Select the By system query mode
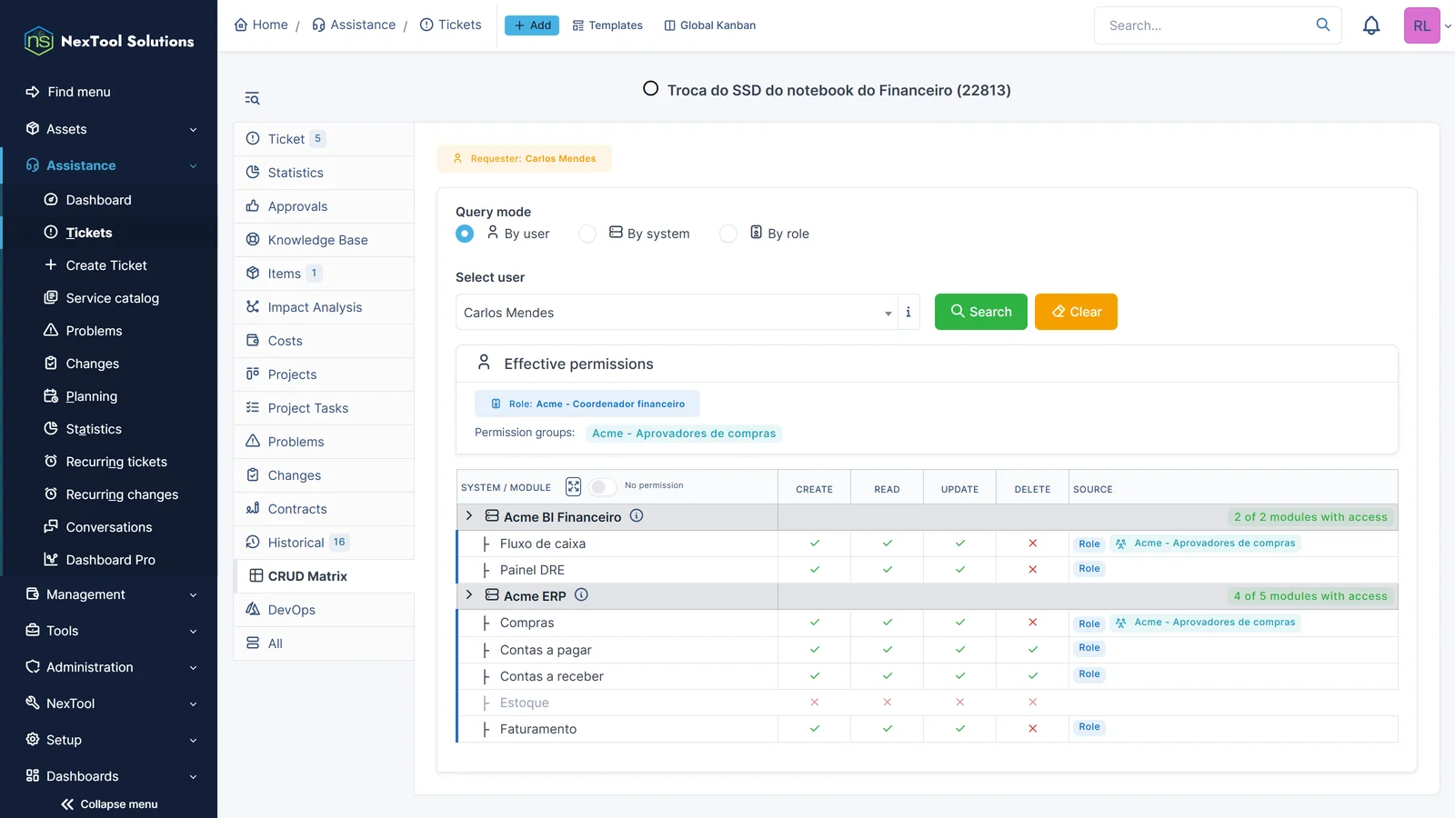 point(587,234)
